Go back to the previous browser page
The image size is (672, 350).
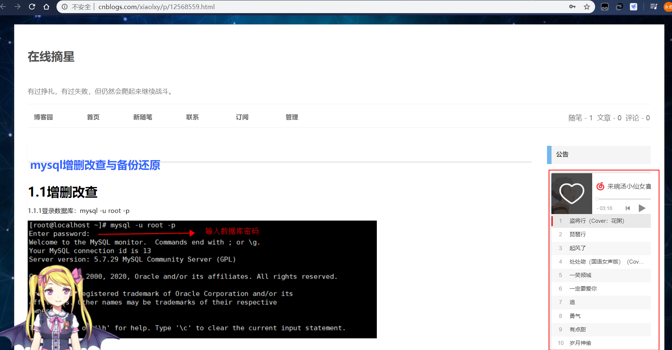coord(3,7)
